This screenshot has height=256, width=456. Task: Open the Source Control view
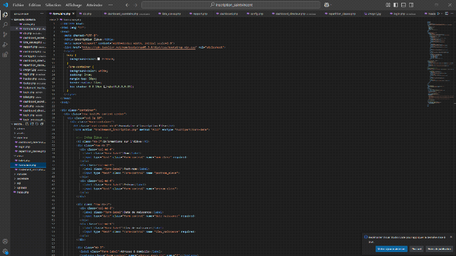[x=5, y=33]
